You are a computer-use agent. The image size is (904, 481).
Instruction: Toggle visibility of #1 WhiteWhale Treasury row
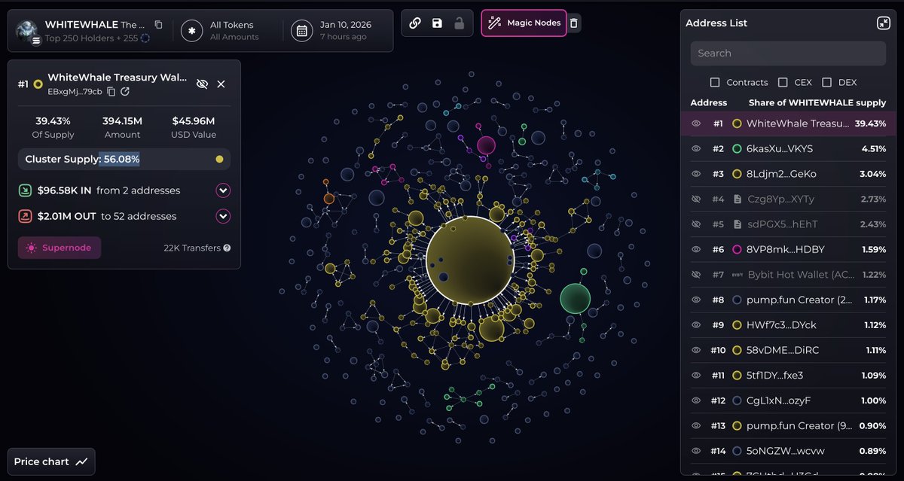(x=696, y=123)
